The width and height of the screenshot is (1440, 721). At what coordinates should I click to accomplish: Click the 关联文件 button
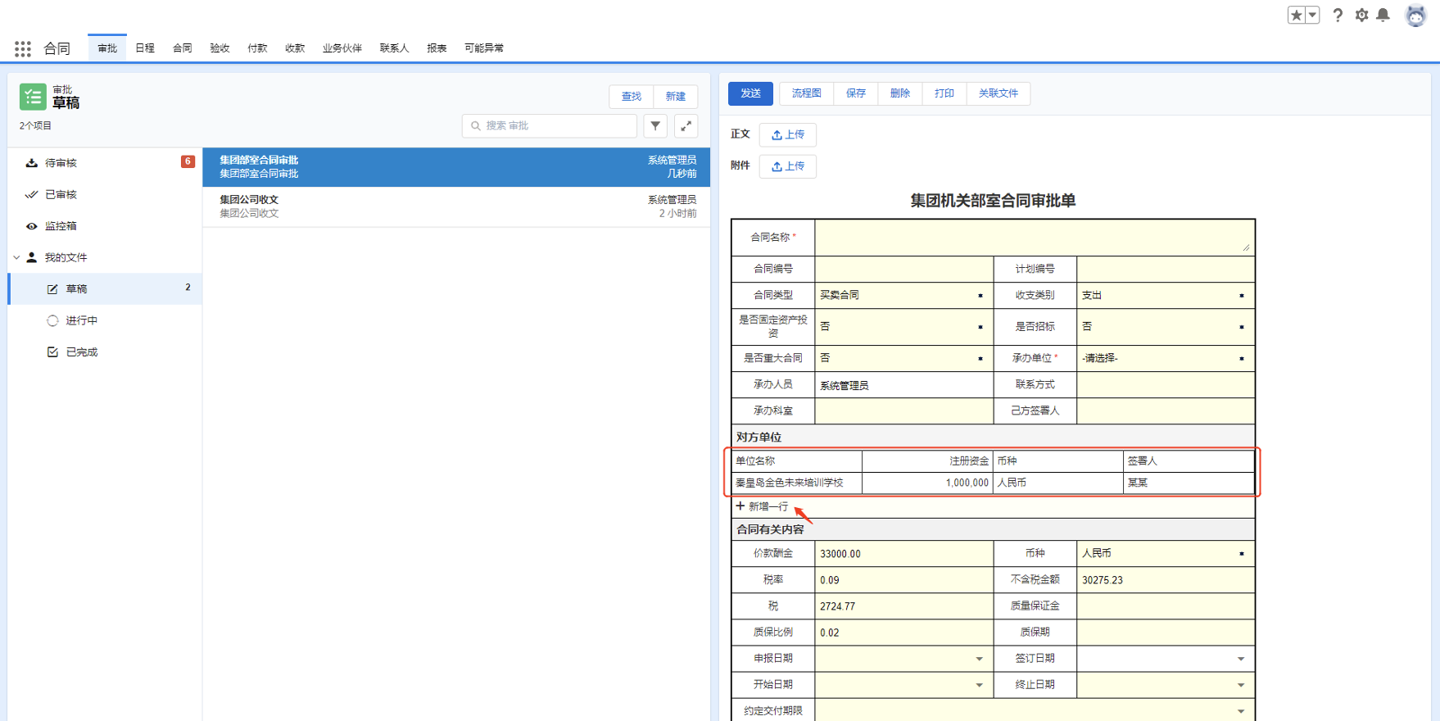[x=998, y=93]
